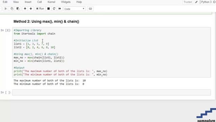Click the #Initialize List comment

(26, 40)
